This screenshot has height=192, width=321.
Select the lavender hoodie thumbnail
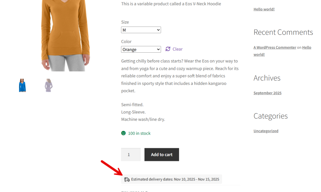tap(48, 85)
